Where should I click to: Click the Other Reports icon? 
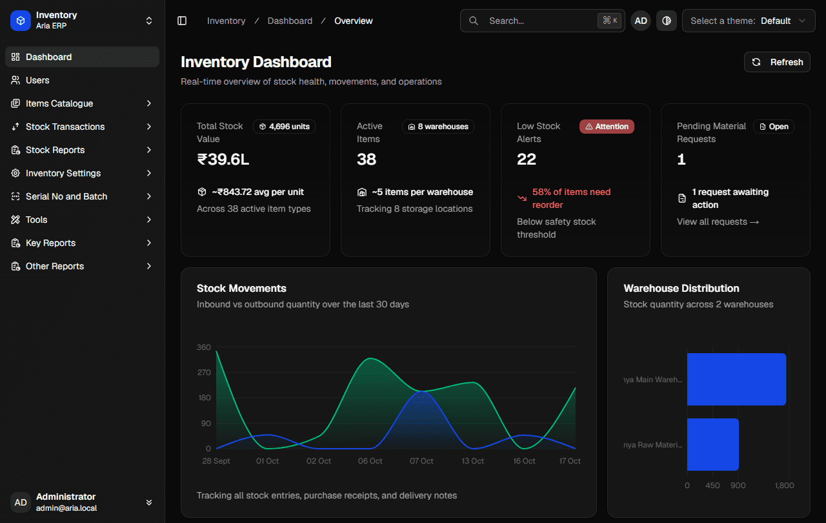15,266
